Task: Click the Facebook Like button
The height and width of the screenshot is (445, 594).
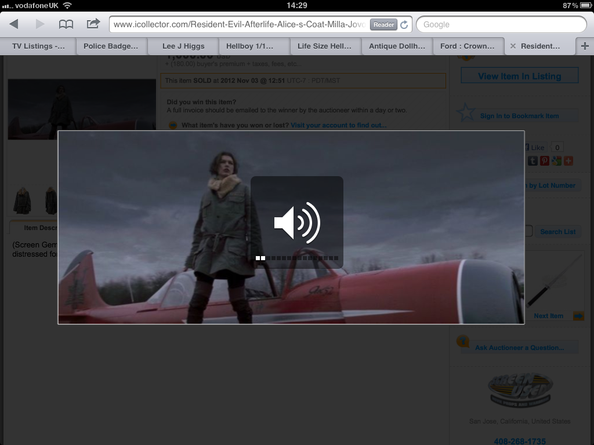Action: click(x=535, y=148)
